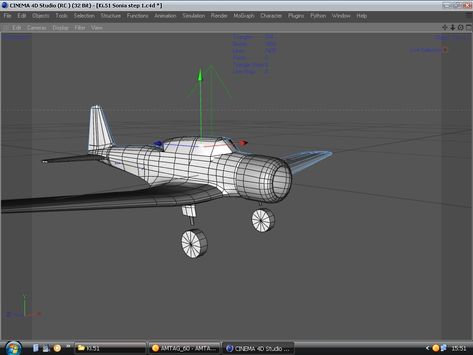Screen dimensions: 473x355
Task: Expand the quick launch overflow chevron
Action: click(68, 346)
